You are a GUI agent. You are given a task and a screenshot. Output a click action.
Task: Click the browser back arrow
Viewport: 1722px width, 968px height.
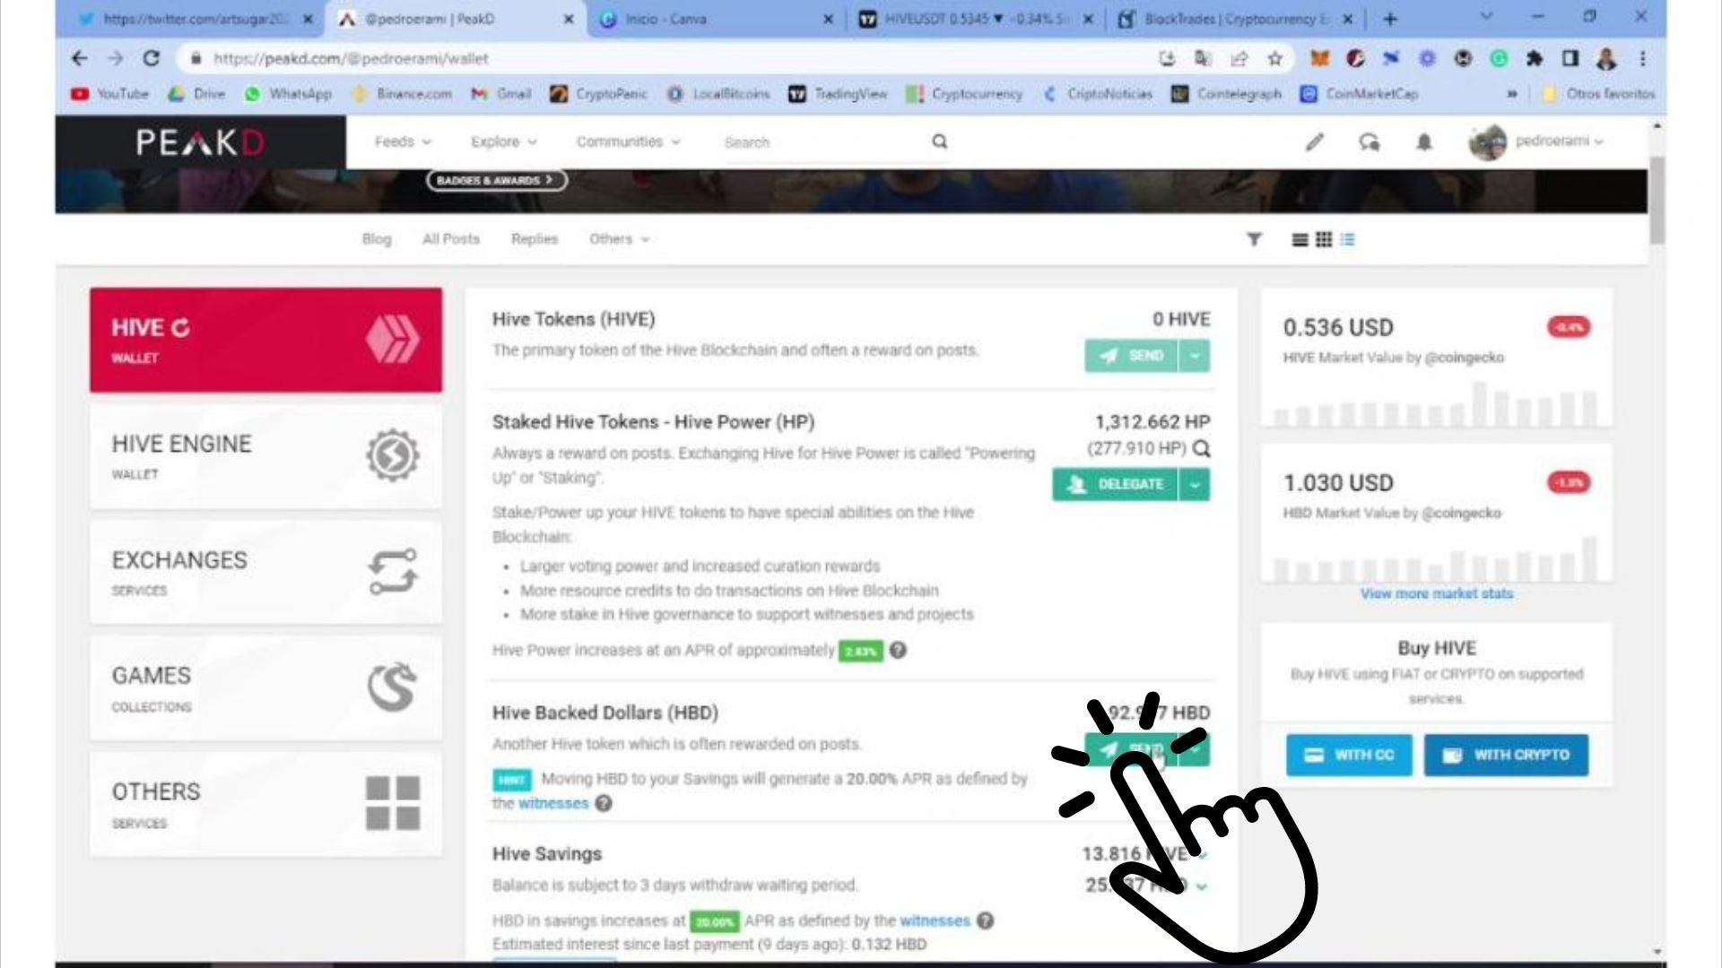(x=80, y=58)
